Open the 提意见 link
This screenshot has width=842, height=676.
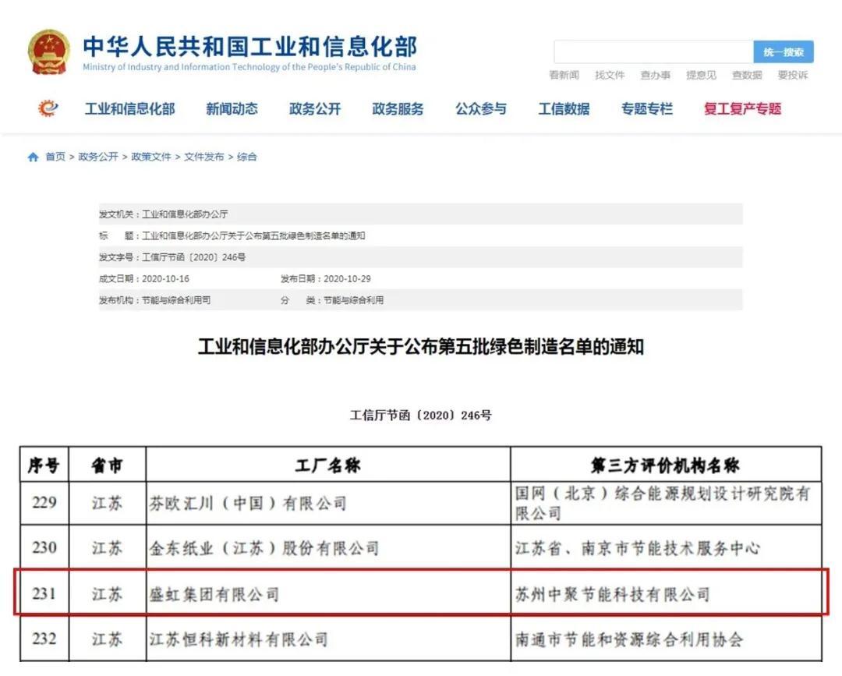701,75
